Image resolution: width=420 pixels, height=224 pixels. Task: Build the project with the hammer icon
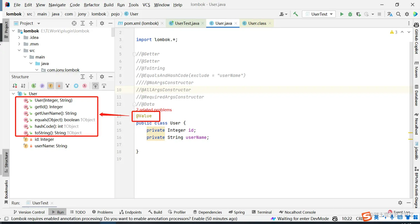296,14
